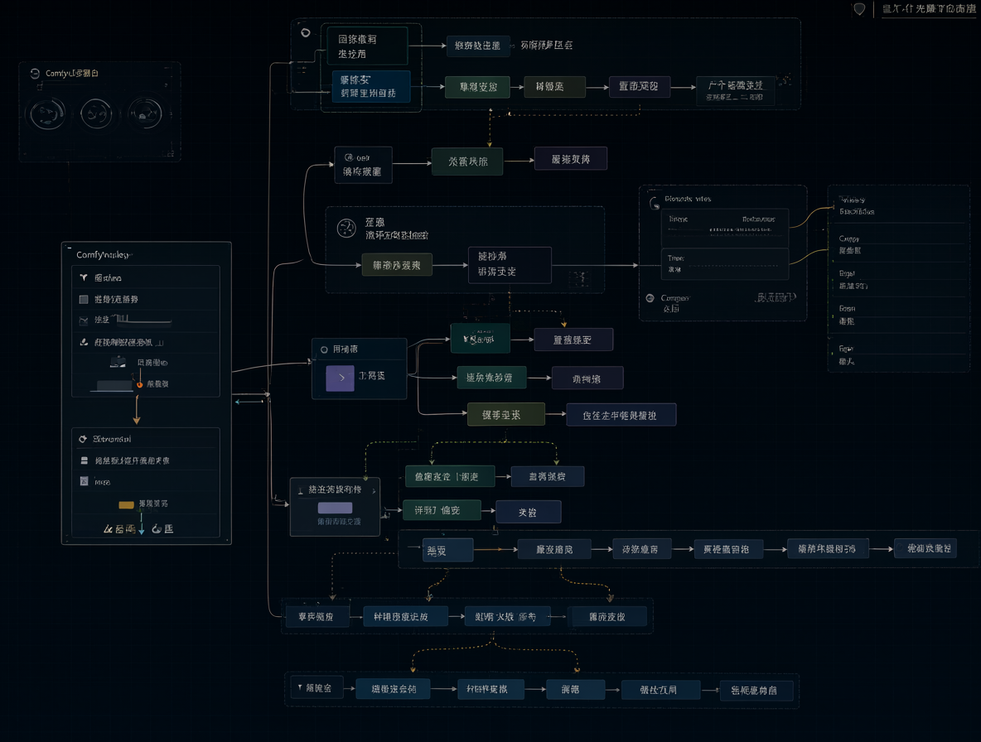
Task: Toggle the square checkbox in the Comfy panel second row
Action: (x=84, y=300)
